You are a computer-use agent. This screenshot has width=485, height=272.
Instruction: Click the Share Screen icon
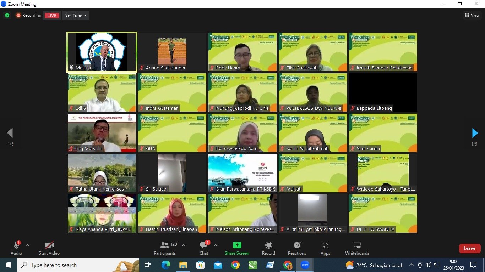237,245
